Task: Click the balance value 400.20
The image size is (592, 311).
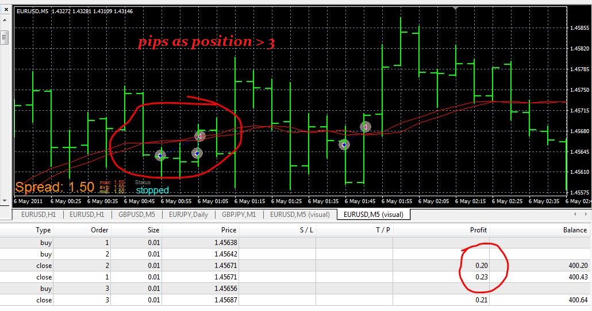Action: (578, 266)
